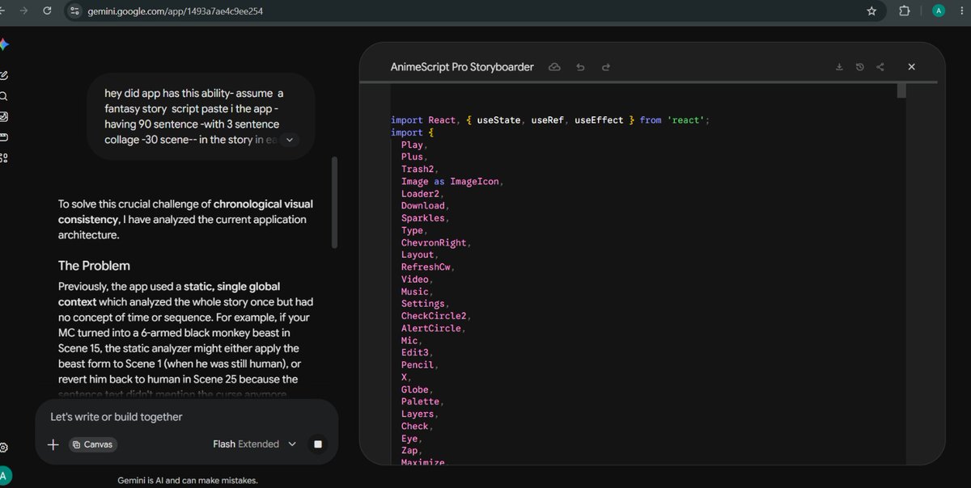Click the 'useEffect' import in code
971x488 pixels.
[599, 120]
